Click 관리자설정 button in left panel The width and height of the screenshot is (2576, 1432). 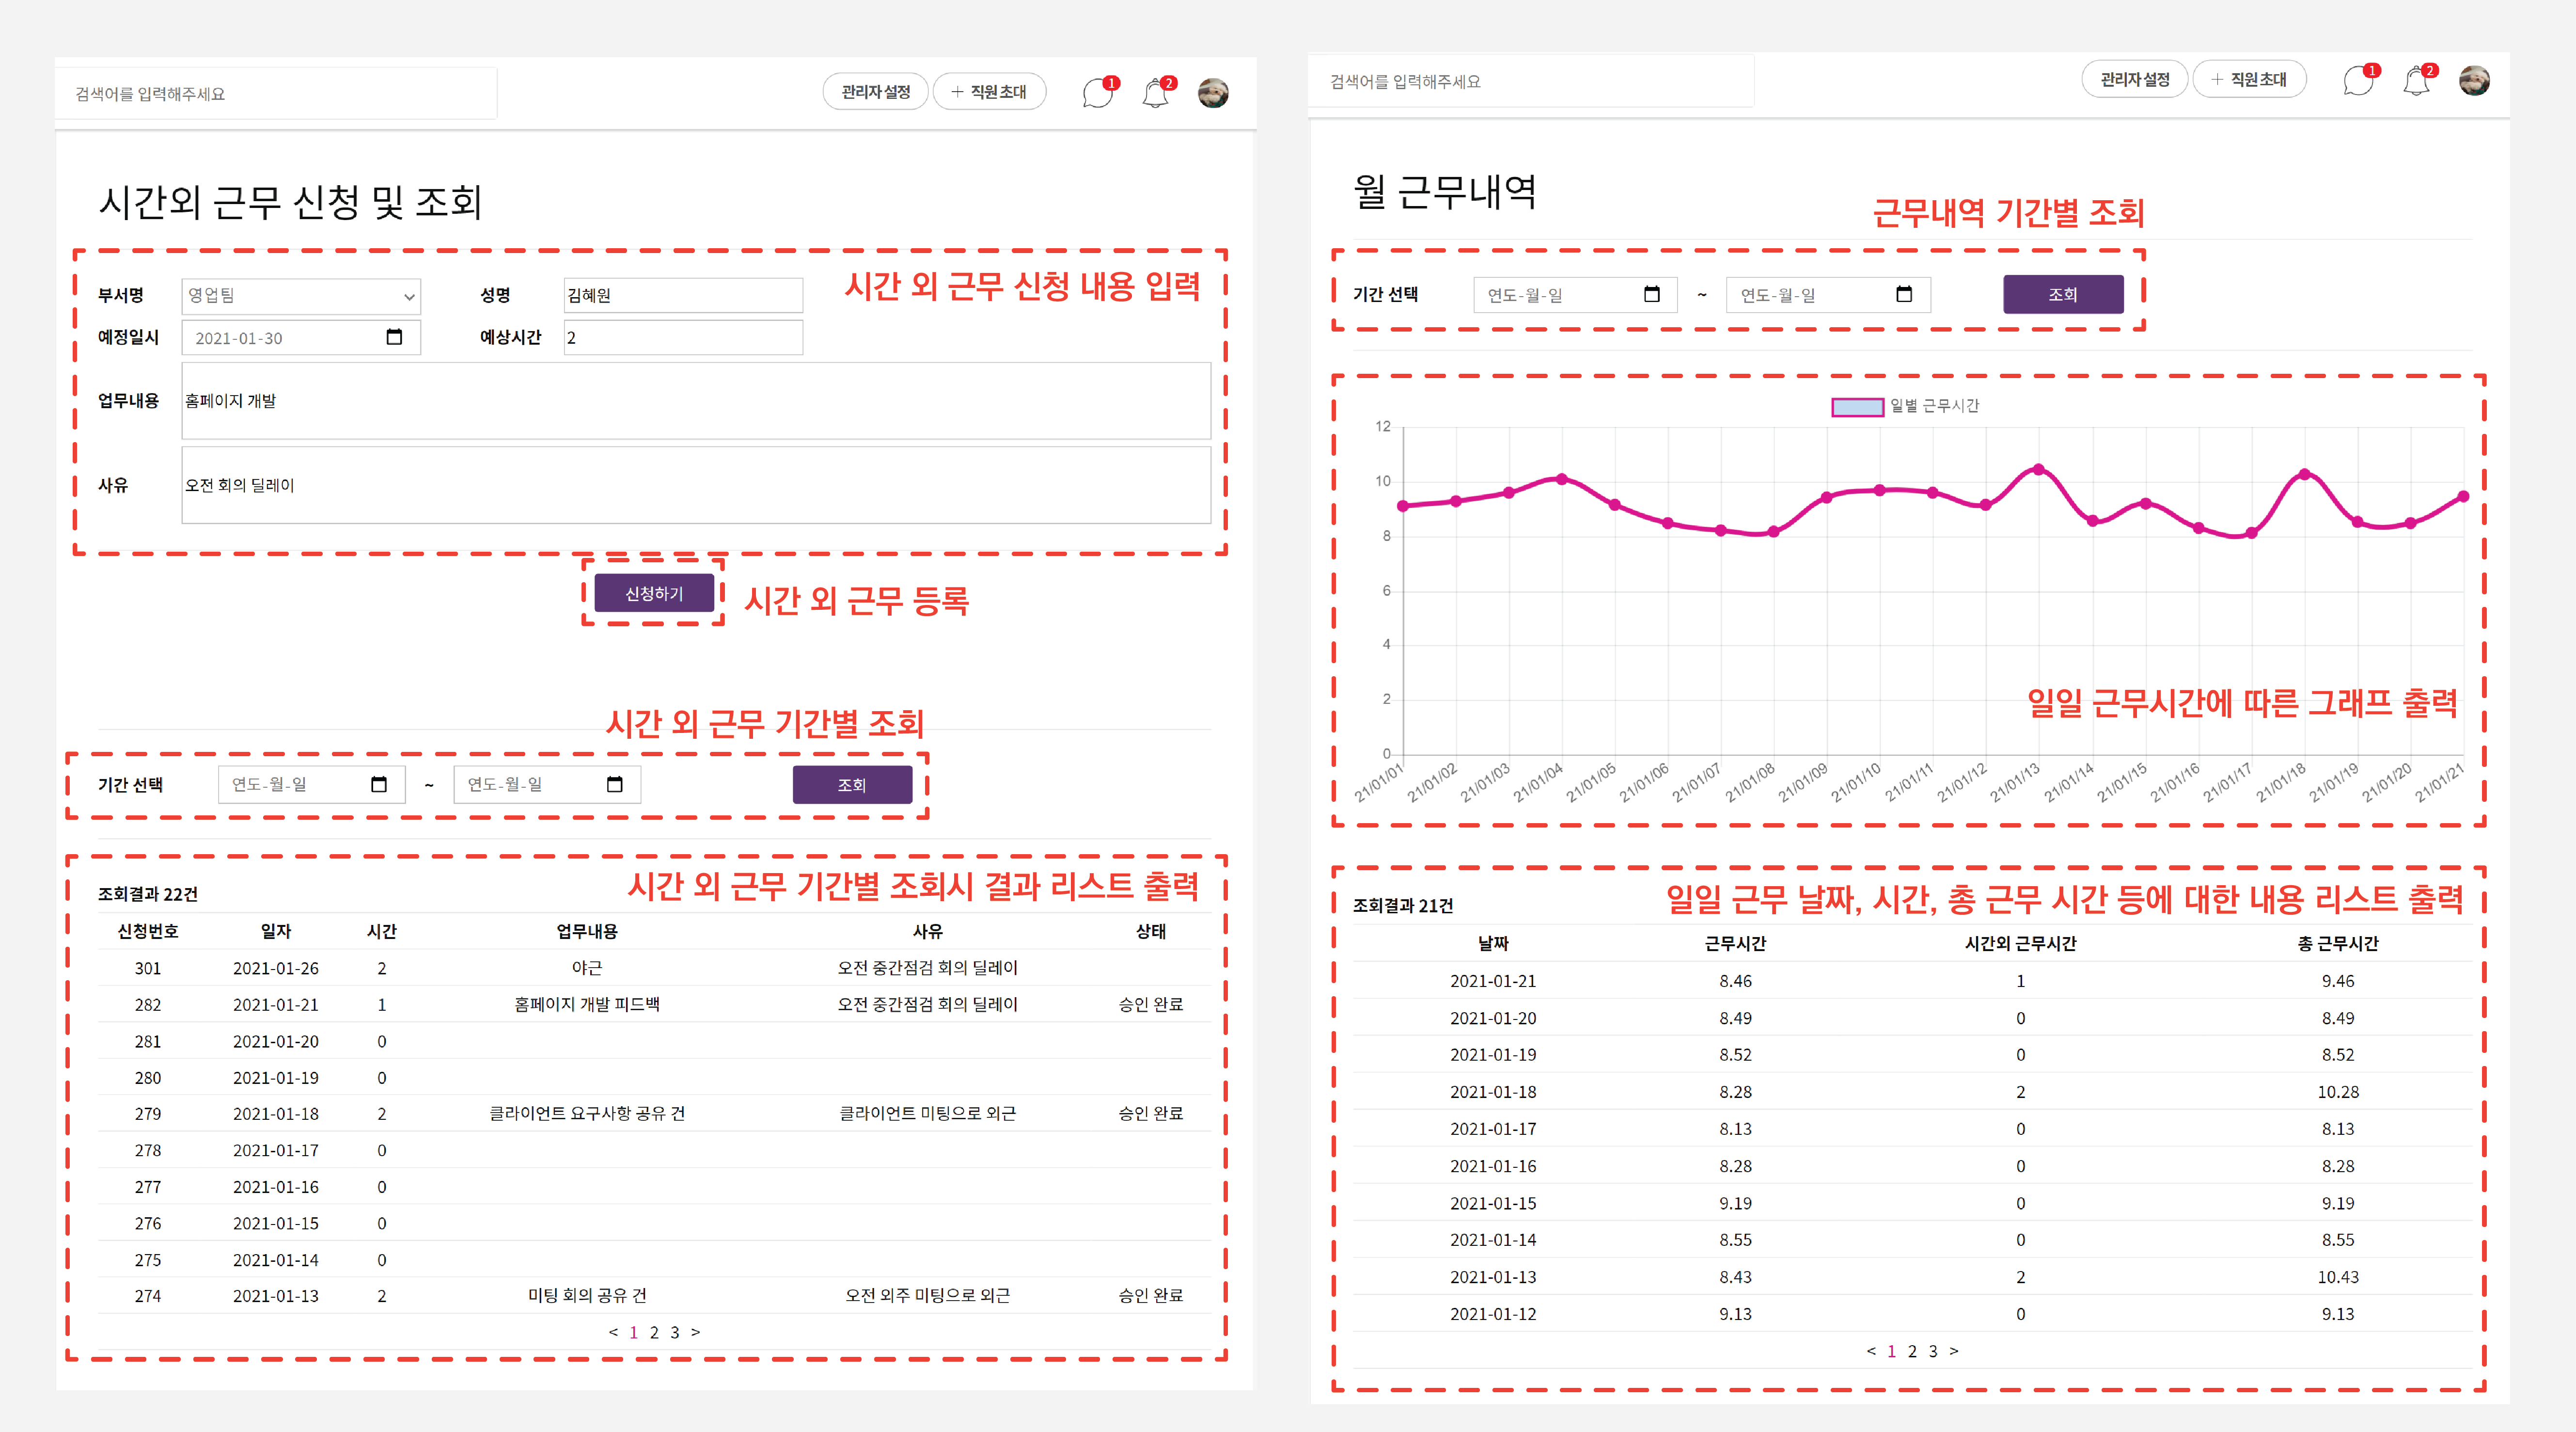coord(875,92)
